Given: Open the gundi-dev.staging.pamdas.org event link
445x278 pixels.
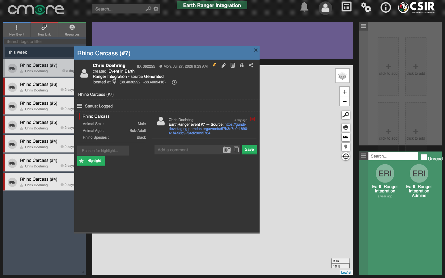Looking at the screenshot, I should [x=208, y=129].
